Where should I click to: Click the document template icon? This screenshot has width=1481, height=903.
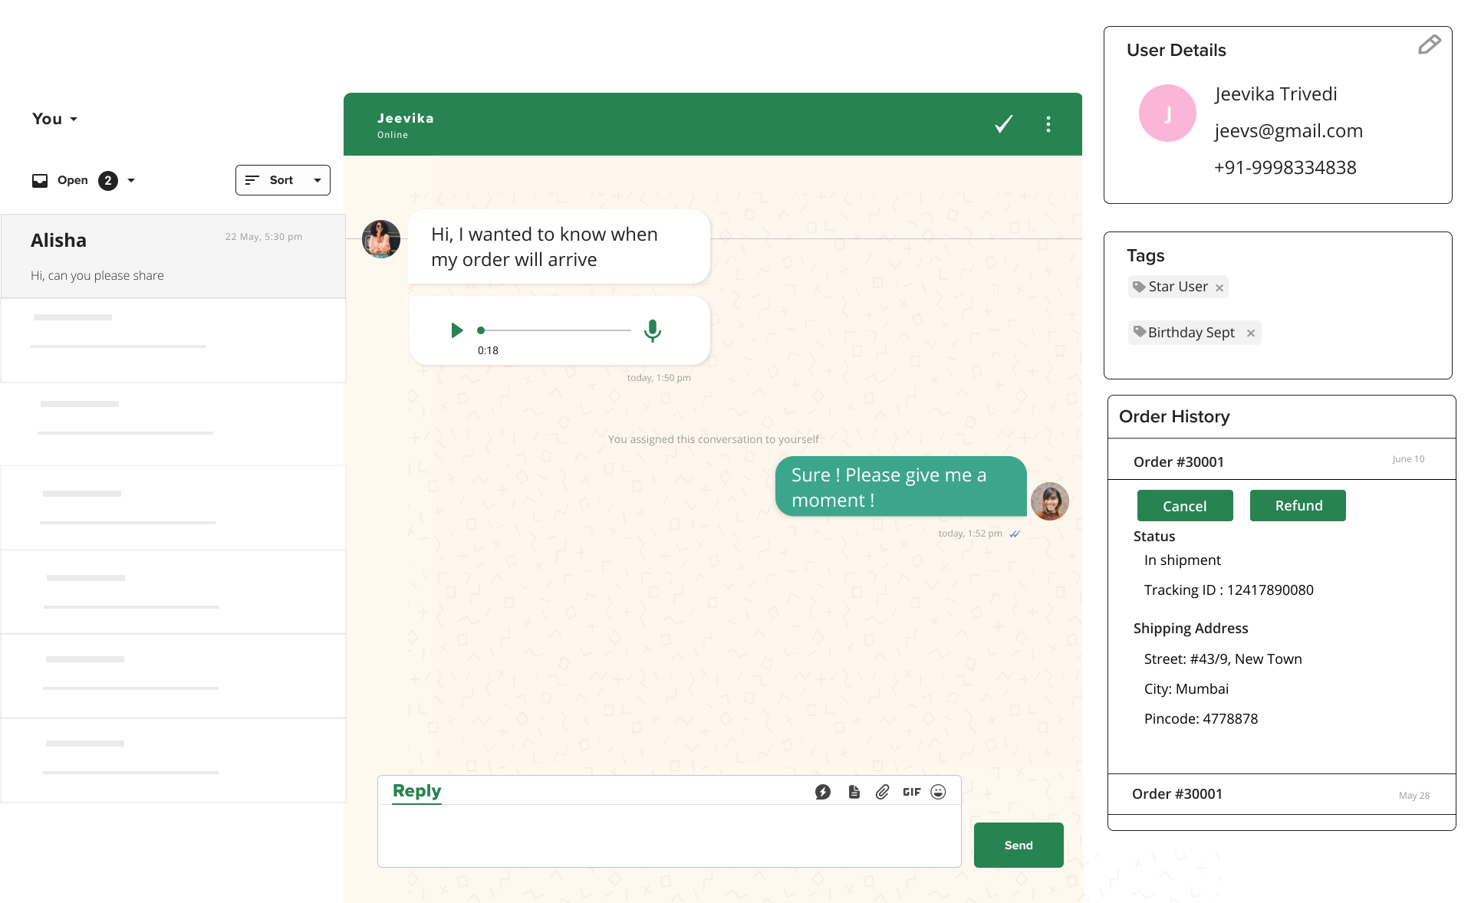(854, 792)
